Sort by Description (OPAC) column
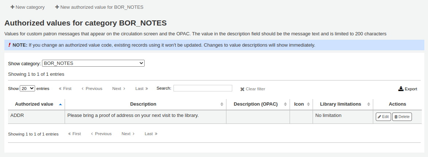This screenshot has height=157, width=428. pos(256,104)
